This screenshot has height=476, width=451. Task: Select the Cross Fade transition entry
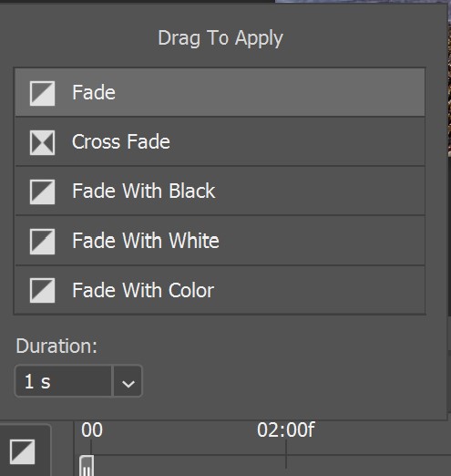click(220, 141)
